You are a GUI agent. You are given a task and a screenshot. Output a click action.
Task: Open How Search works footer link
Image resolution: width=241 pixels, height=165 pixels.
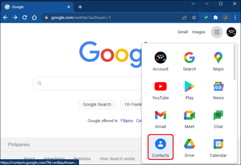117,159
